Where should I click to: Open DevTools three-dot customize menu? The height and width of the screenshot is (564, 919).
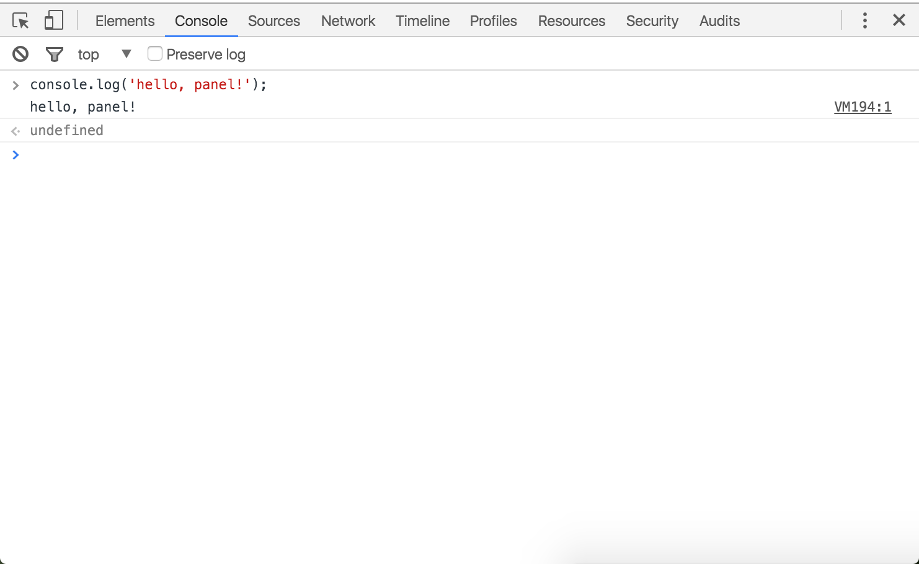864,20
